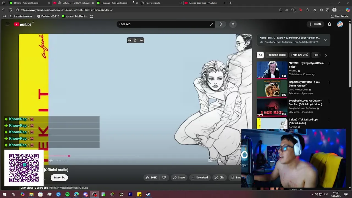Screen dimensions: 352x198
Task: Start voice search with the microphone
Action: (233, 24)
